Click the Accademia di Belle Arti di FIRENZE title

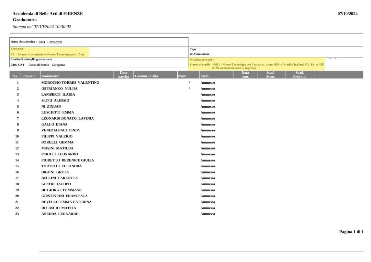click(x=47, y=14)
